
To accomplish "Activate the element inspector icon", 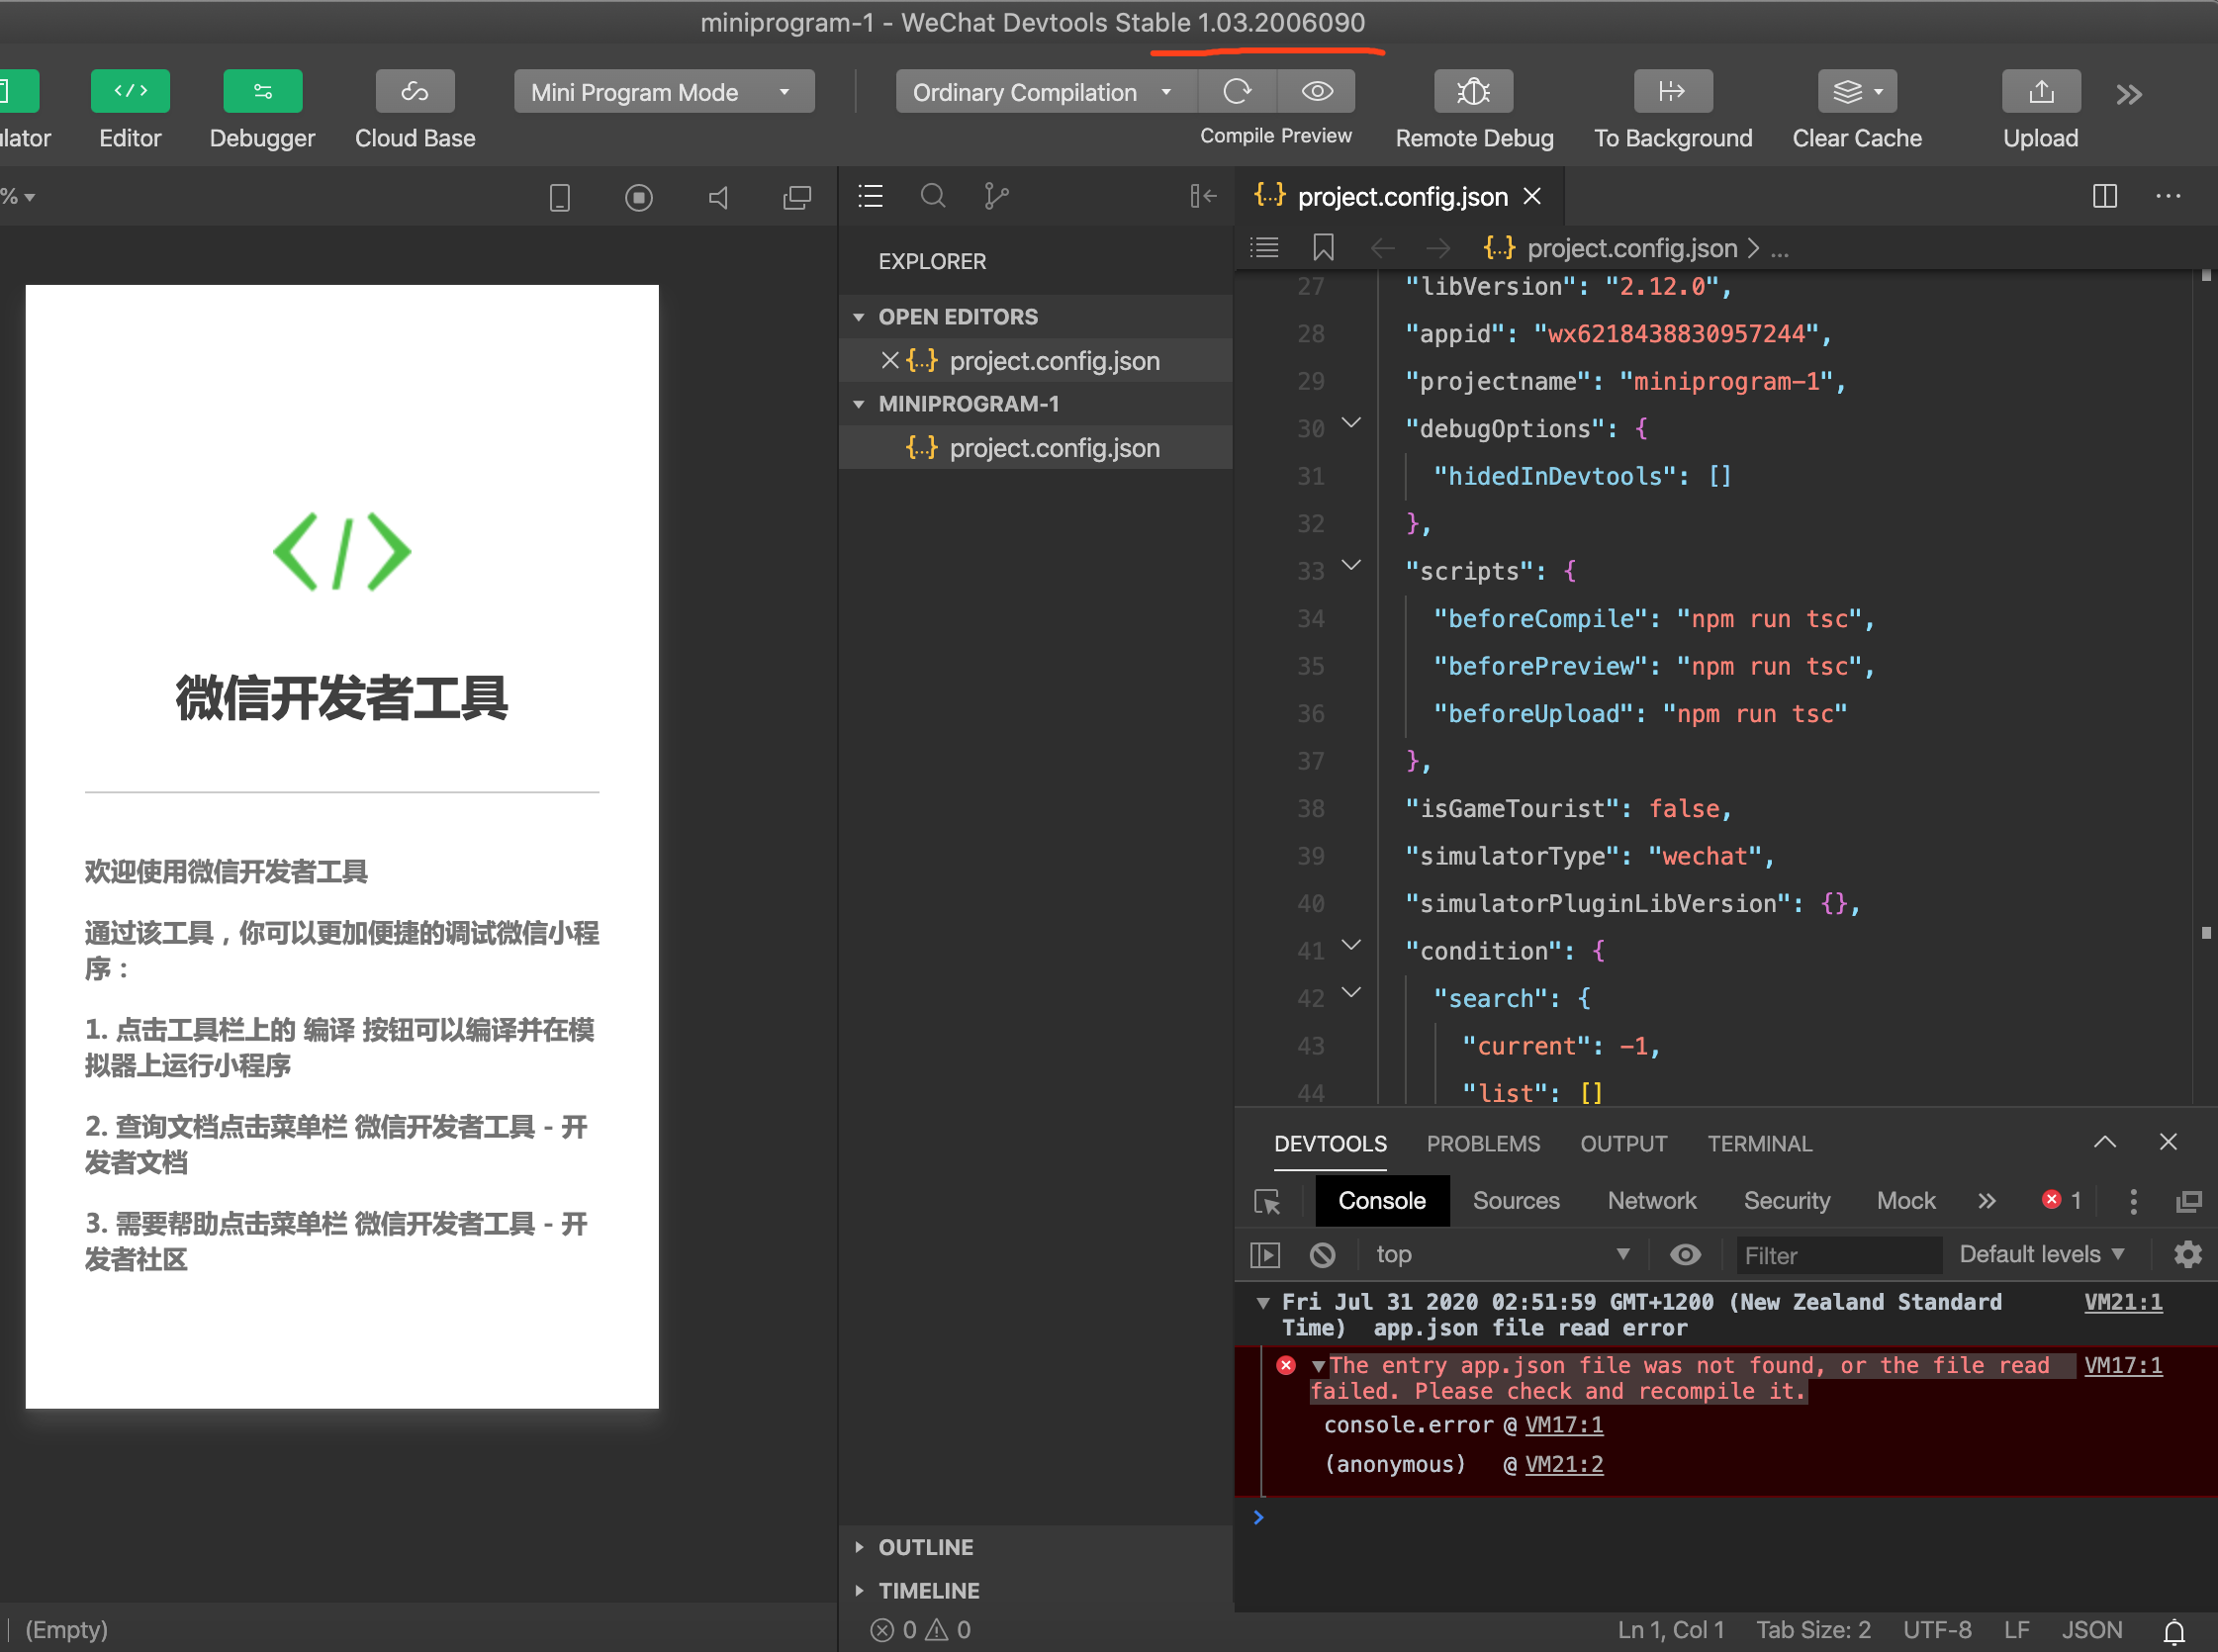I will click(x=1267, y=1201).
